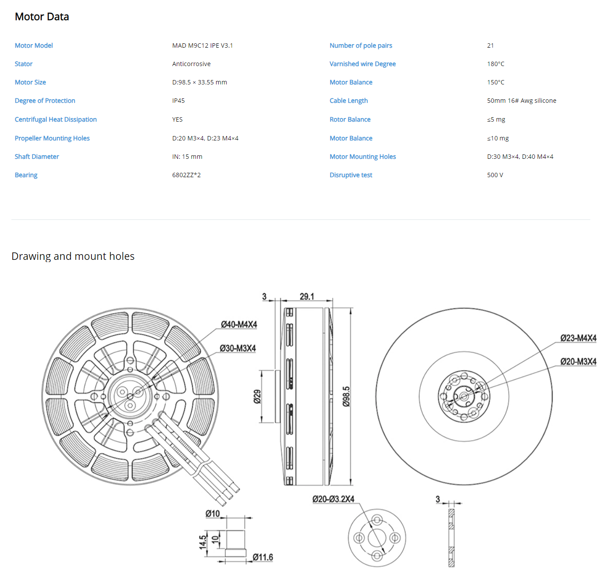Image resolution: width=604 pixels, height=584 pixels.
Task: Click the value "50mm 16# Awg silicone"
Action: click(x=522, y=101)
